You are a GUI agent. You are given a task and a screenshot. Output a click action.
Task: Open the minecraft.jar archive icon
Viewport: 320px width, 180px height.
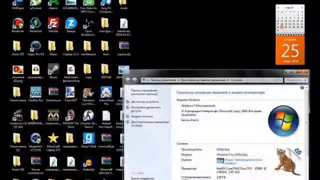pos(106,140)
